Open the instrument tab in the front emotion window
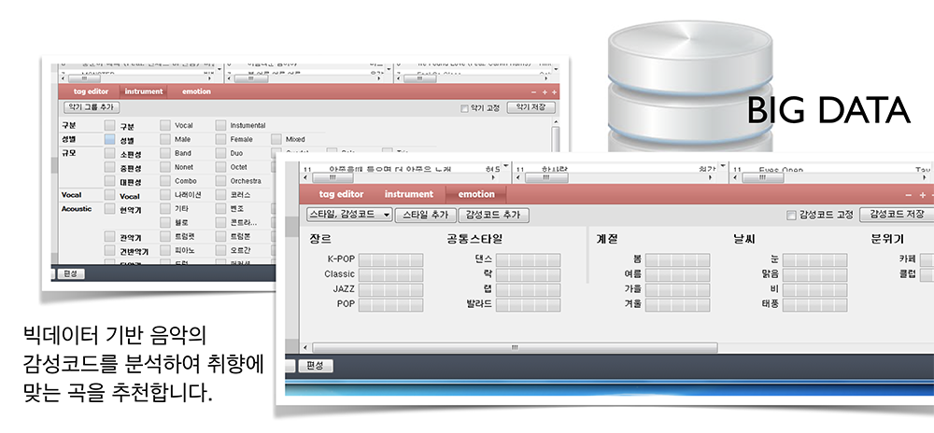Image resolution: width=934 pixels, height=433 pixels. click(x=409, y=195)
